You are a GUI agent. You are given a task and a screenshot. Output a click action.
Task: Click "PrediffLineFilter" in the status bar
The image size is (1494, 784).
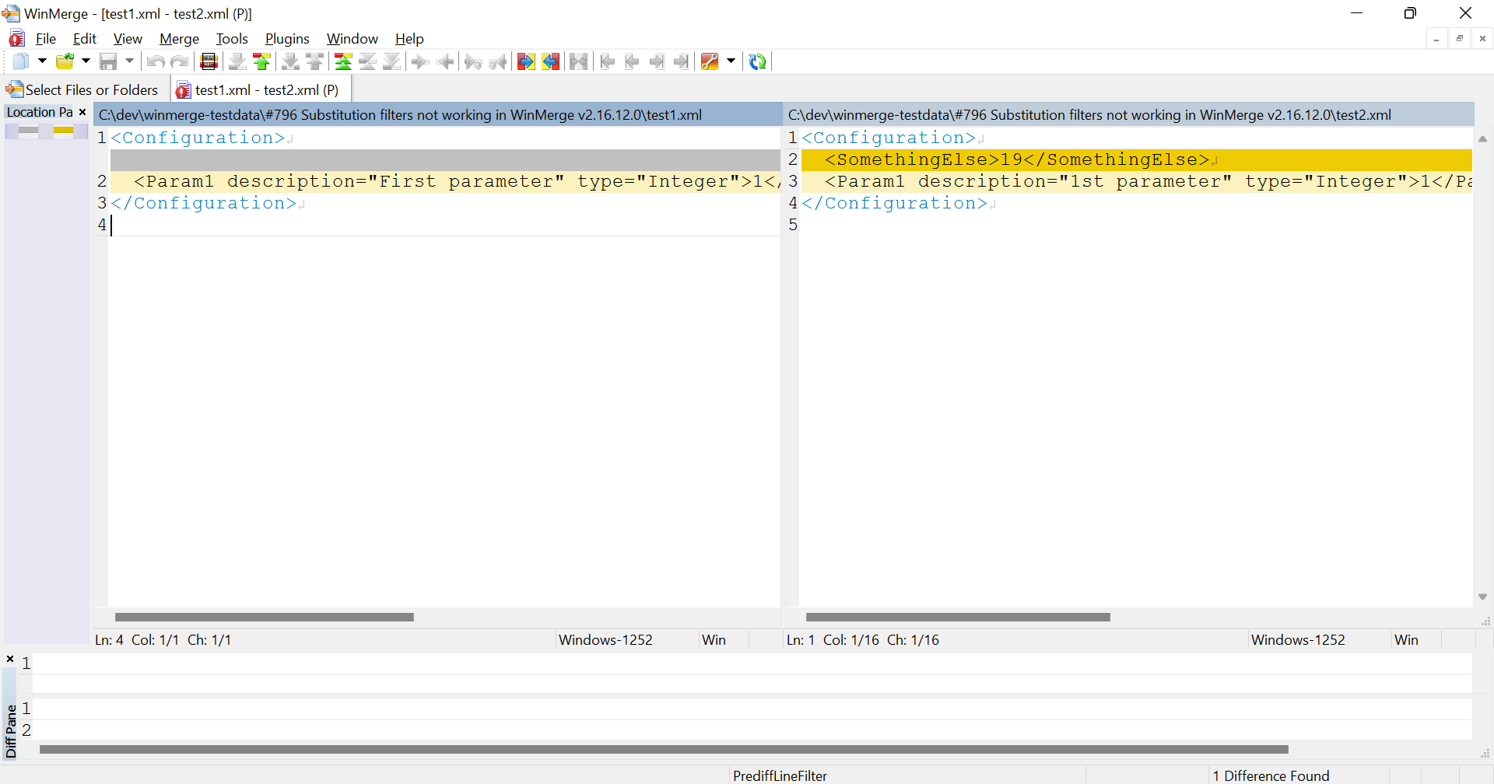tap(780, 776)
